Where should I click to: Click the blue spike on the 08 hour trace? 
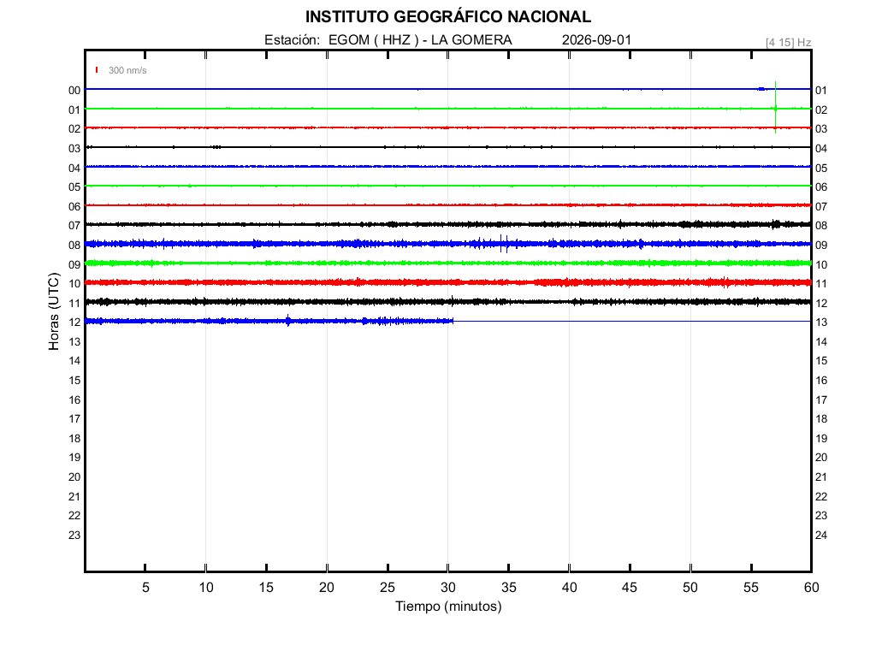tap(504, 244)
